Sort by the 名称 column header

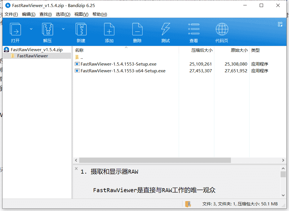(x=79, y=50)
